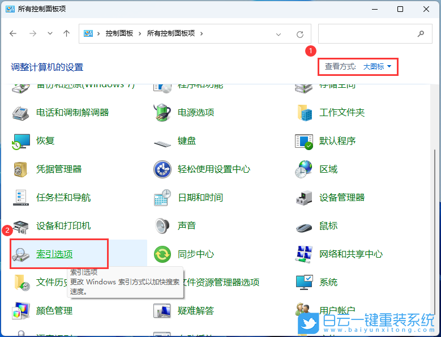
Task: Open the 电源选项 link
Action: click(x=196, y=113)
